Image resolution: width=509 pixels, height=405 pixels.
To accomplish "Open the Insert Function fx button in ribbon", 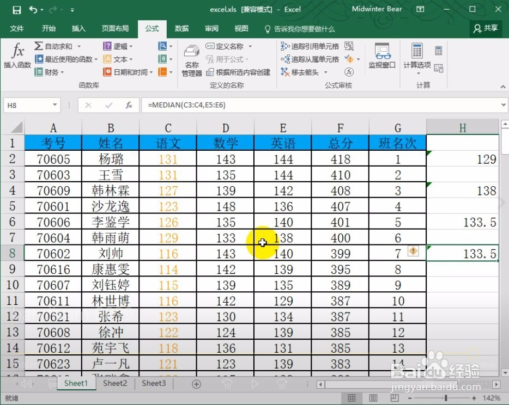I will 17,56.
